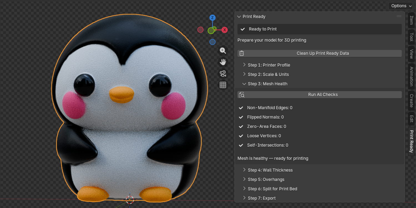Click the Loose Vertices check icon
416x208 pixels.
[x=241, y=136]
